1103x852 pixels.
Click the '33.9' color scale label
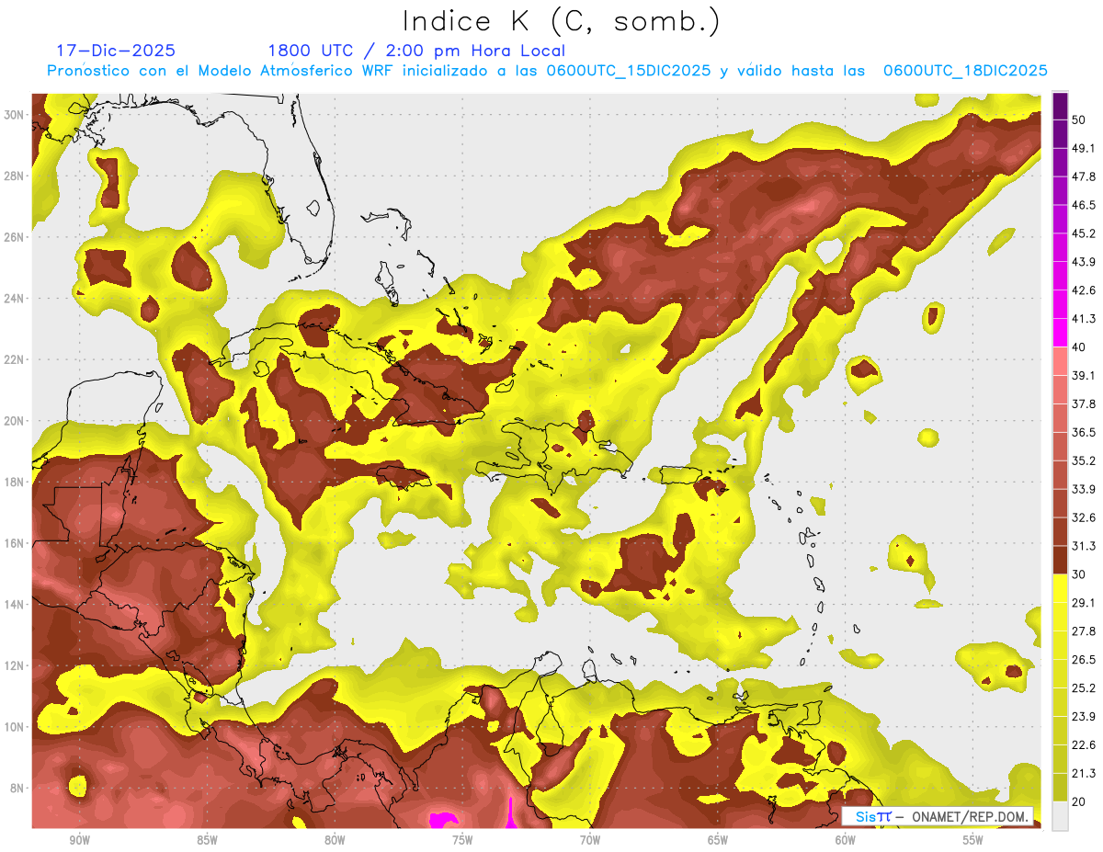(1084, 489)
